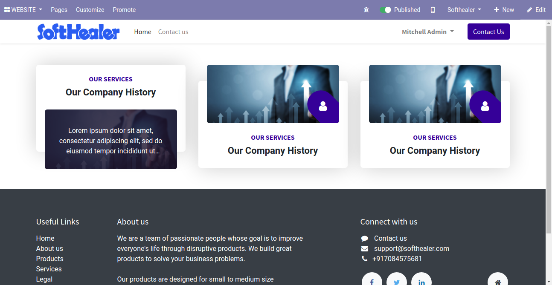Viewport: 552px width, 285px height.
Task: Click the user icon badge on right card
Action: point(485,106)
